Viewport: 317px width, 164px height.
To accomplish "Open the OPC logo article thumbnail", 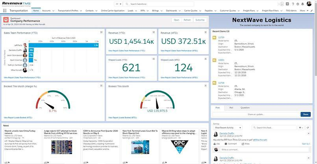I will pyautogui.click(x=179, y=147).
